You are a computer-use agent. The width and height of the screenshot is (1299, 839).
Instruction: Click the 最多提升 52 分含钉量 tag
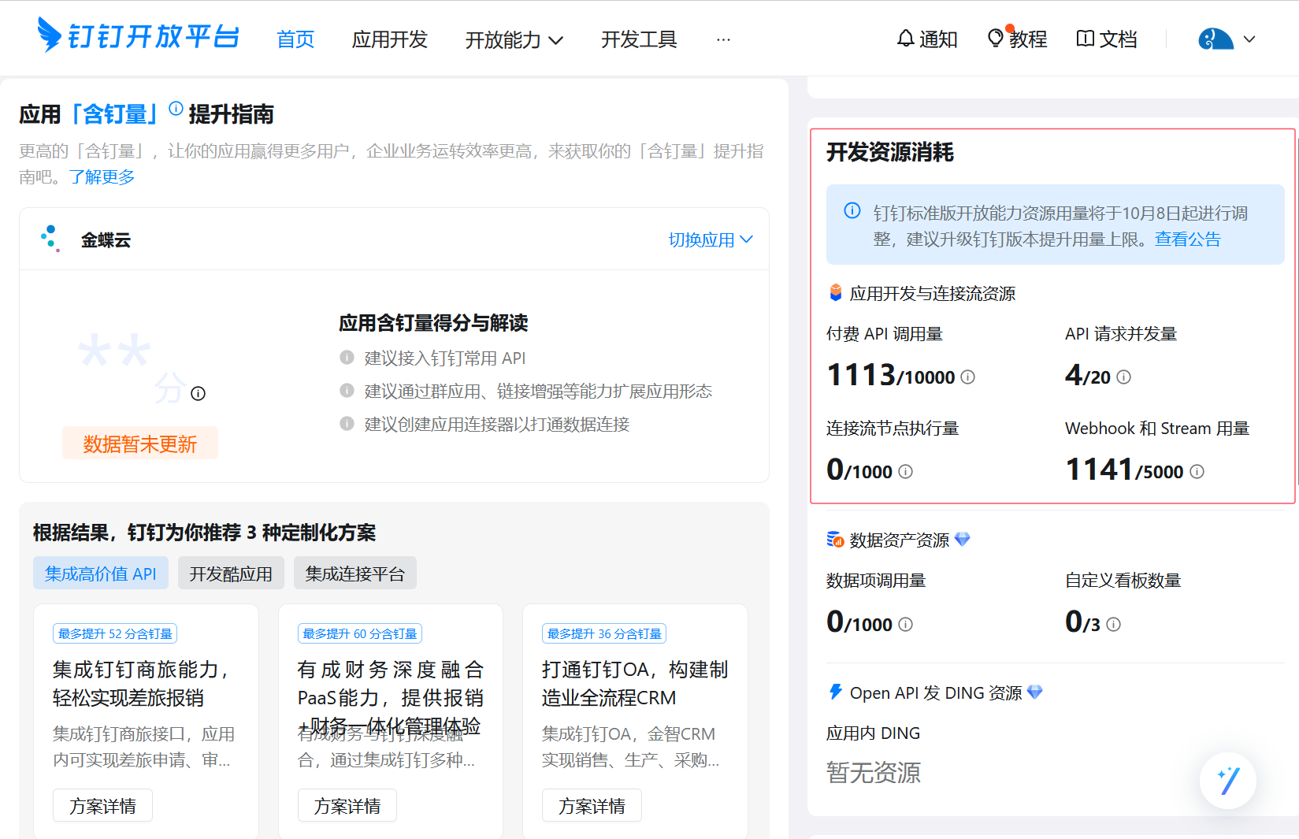[x=115, y=633]
